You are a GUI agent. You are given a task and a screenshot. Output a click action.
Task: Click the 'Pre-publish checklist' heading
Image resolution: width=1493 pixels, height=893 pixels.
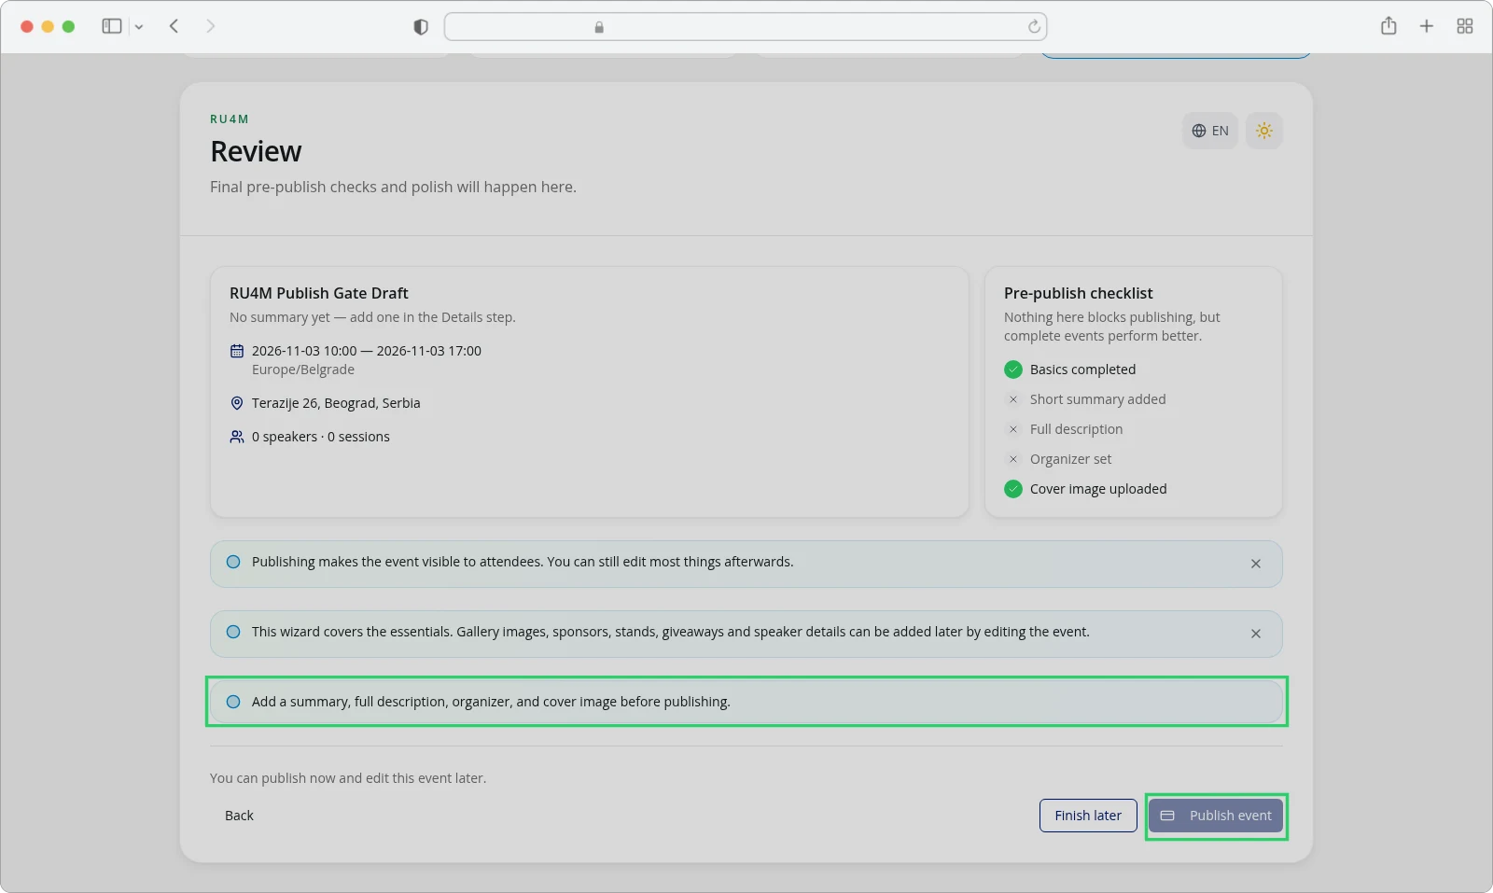point(1079,293)
